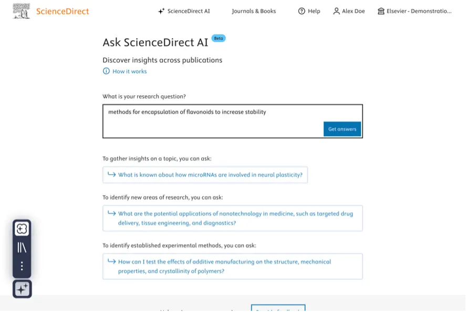The width and height of the screenshot is (467, 313).
Task: Click the Elsevier tree logo icon
Action: 21,11
